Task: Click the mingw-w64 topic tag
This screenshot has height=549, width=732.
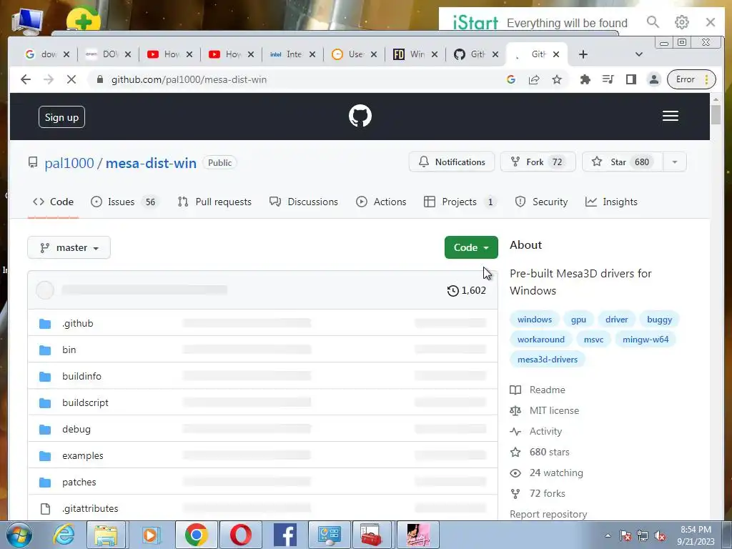Action: coord(646,340)
